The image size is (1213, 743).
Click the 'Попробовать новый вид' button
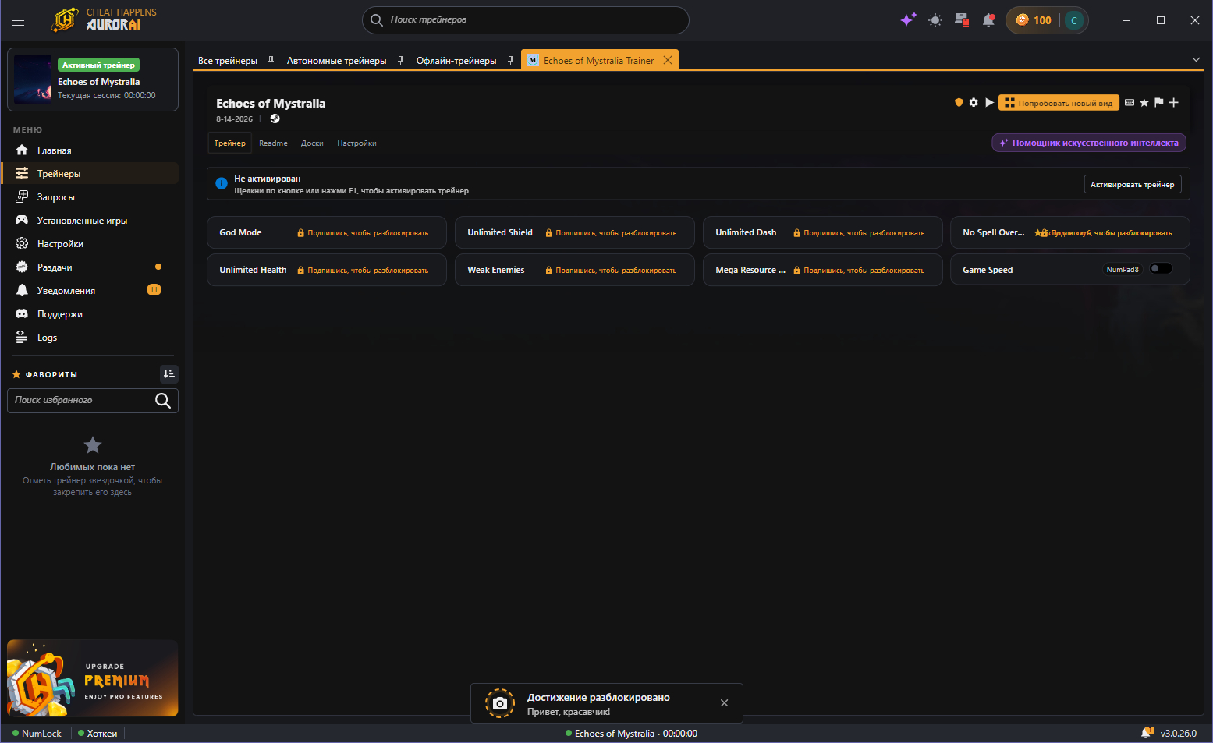1059,103
